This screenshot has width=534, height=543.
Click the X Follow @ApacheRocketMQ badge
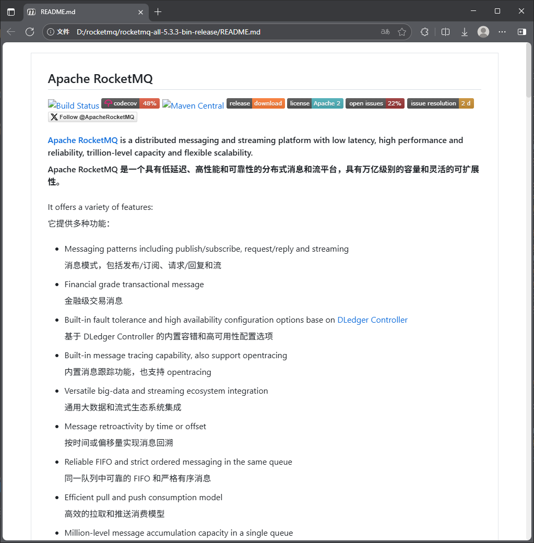coord(92,116)
